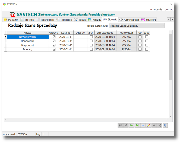Jump to last record navigator button
This screenshot has height=143, width=181.
[137, 125]
